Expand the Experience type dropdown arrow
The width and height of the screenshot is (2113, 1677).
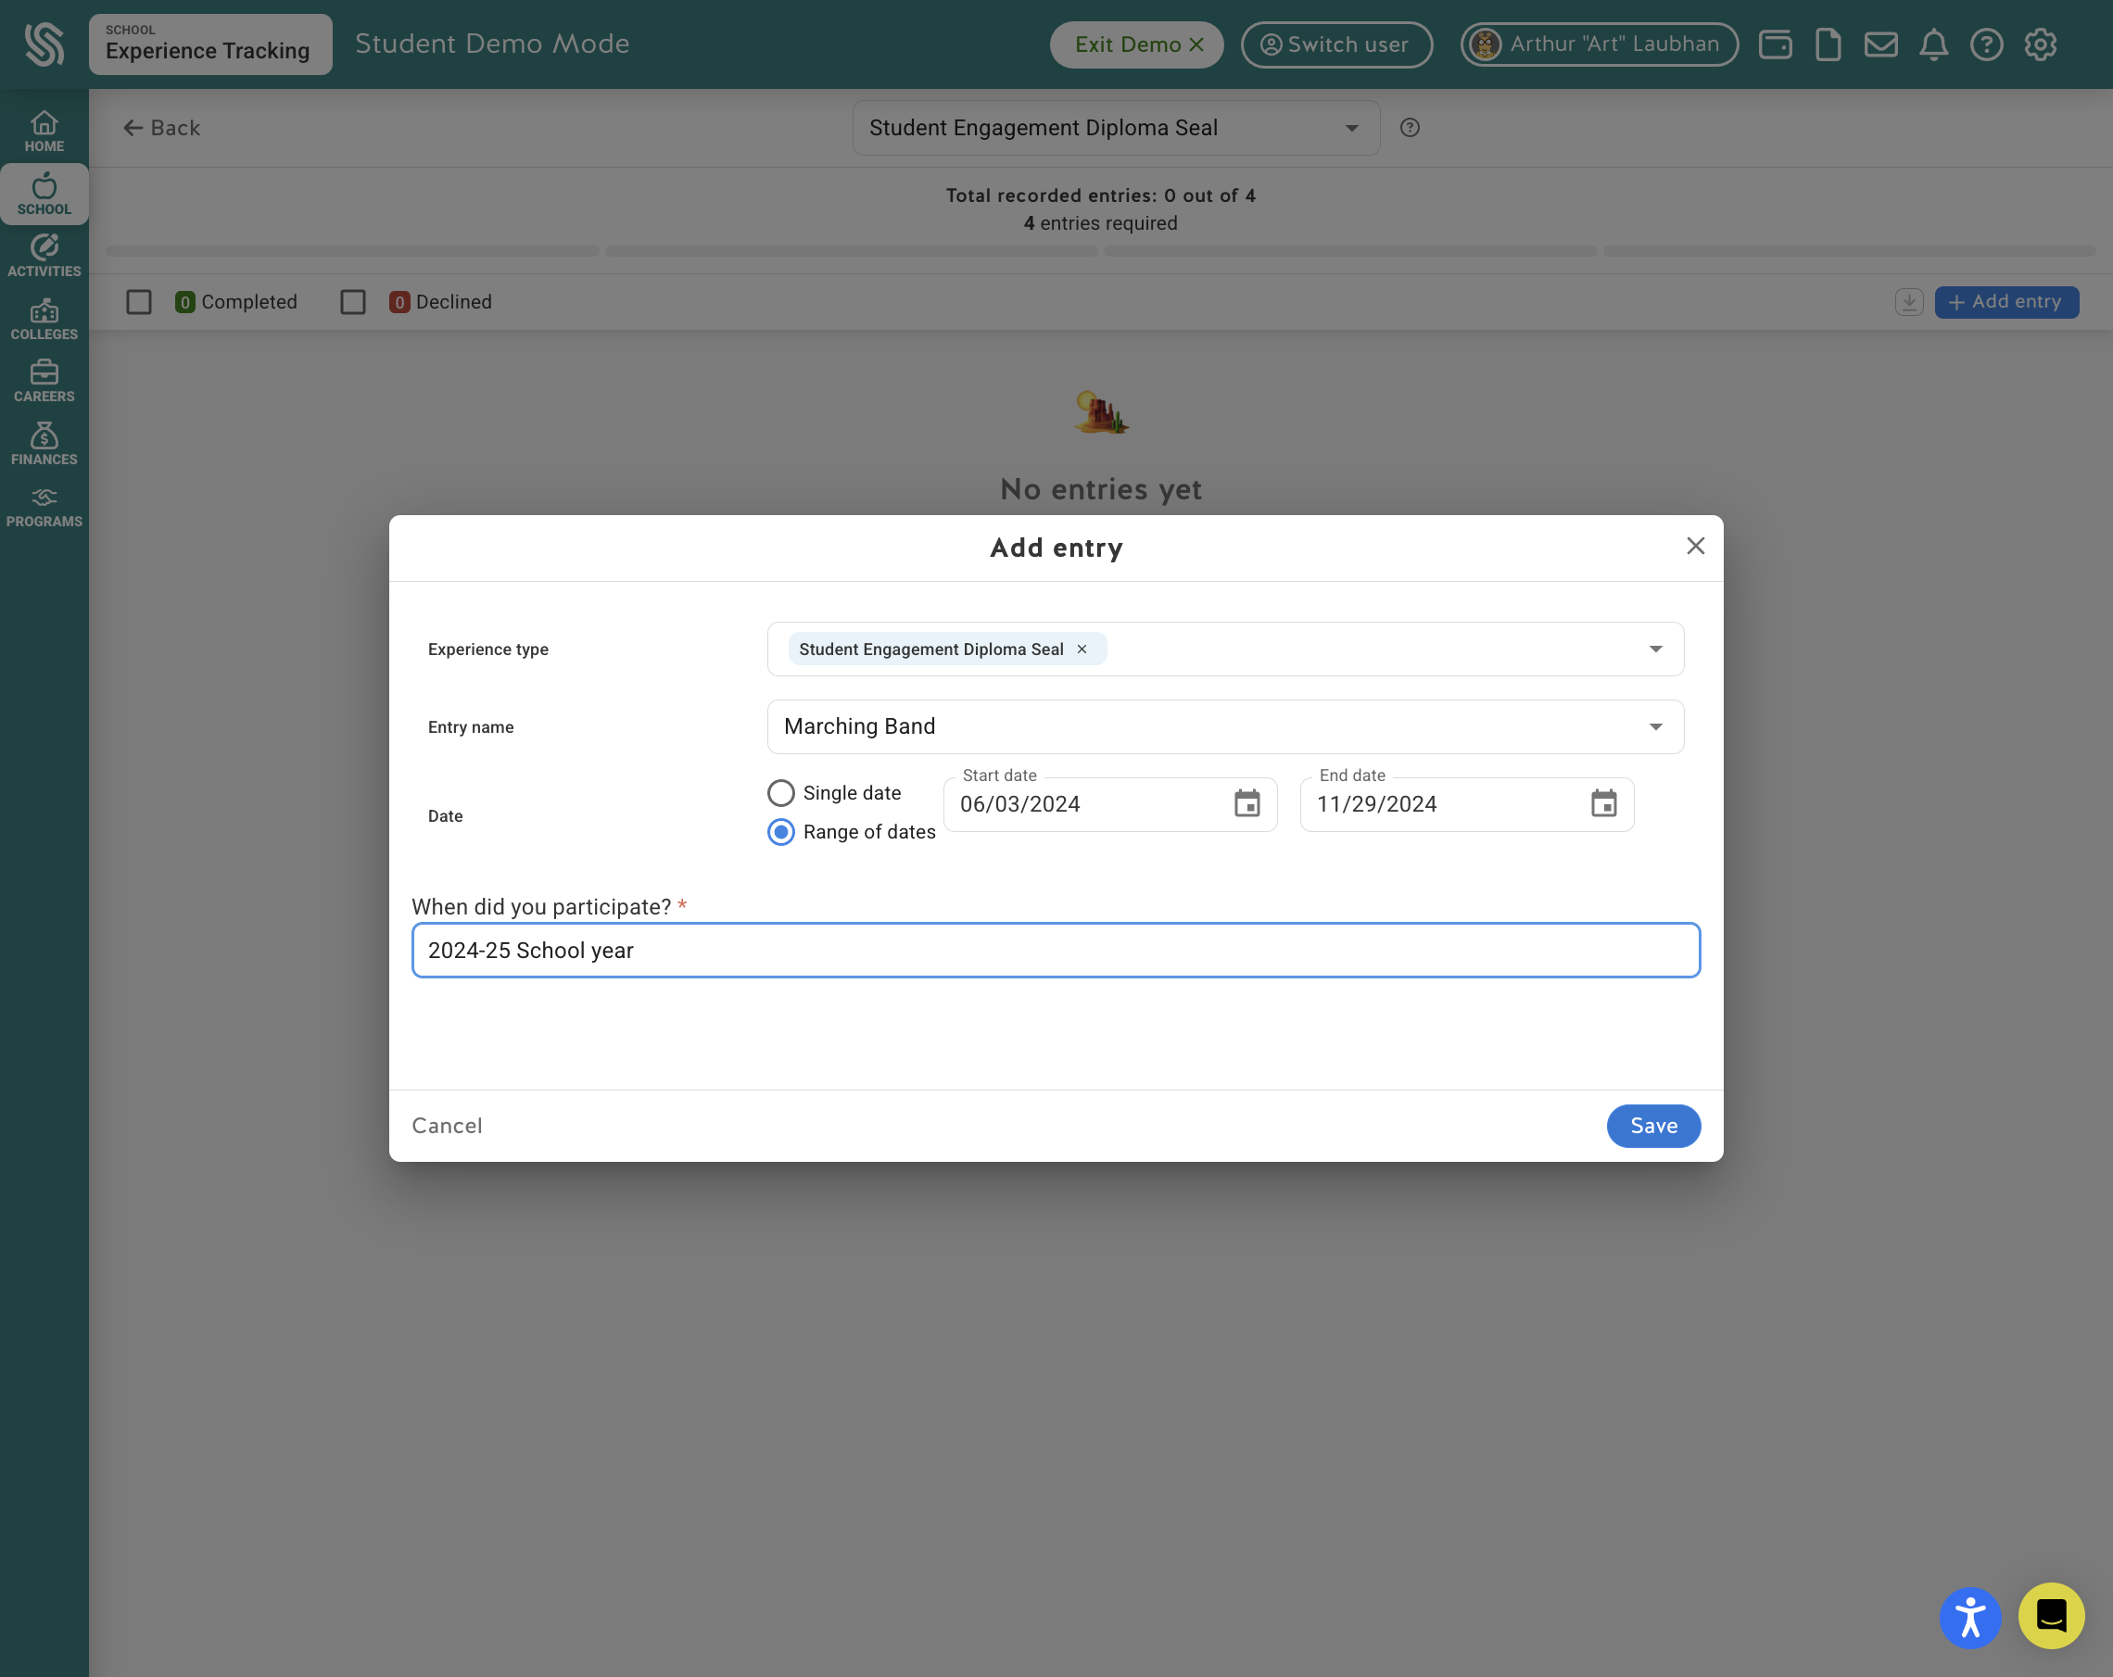(x=1655, y=649)
